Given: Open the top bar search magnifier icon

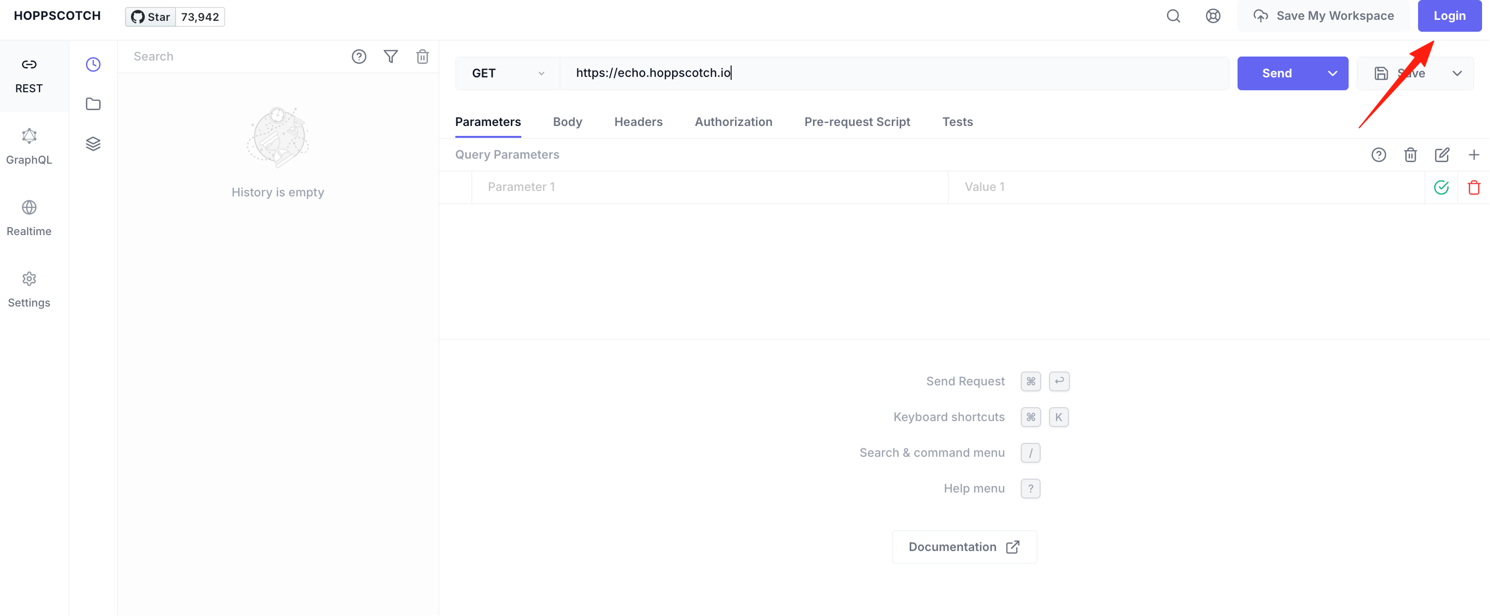Looking at the screenshot, I should pos(1174,16).
